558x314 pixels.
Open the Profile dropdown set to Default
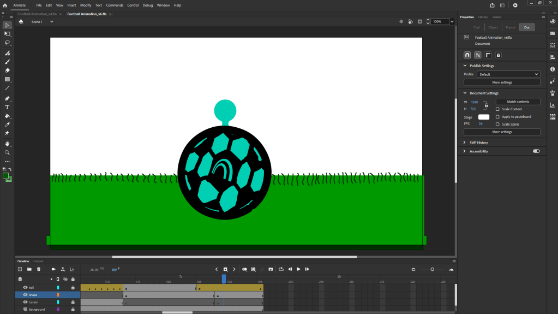508,74
